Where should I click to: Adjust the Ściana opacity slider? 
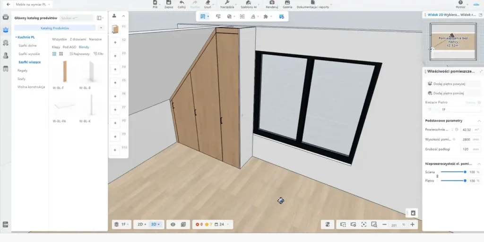click(x=453, y=172)
